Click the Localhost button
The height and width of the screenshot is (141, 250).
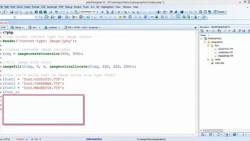tap(51, 27)
